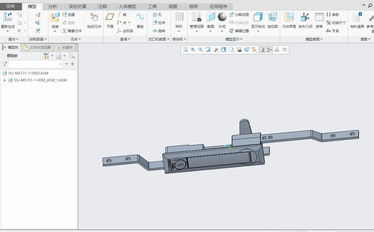
Task: Toggle 切换尺寸 (Switch Dimensions)
Action: click(336, 23)
